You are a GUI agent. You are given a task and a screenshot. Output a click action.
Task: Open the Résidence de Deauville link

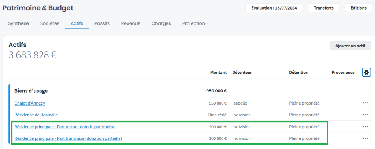pyautogui.click(x=36, y=115)
